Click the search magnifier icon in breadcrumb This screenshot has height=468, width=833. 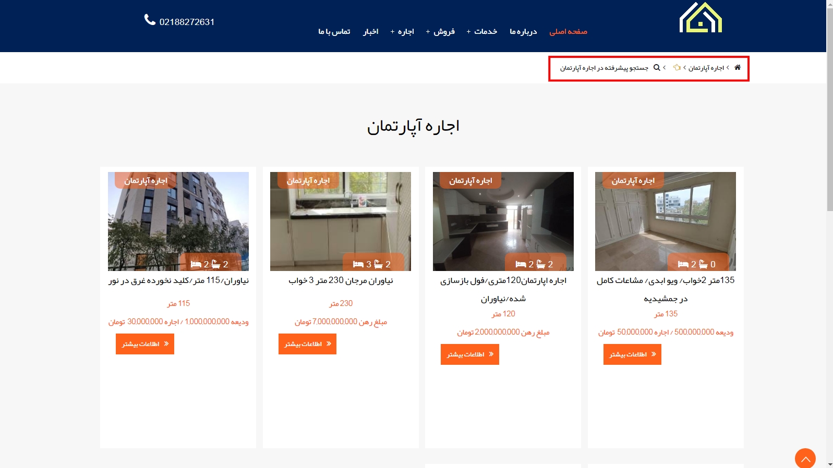tap(657, 67)
